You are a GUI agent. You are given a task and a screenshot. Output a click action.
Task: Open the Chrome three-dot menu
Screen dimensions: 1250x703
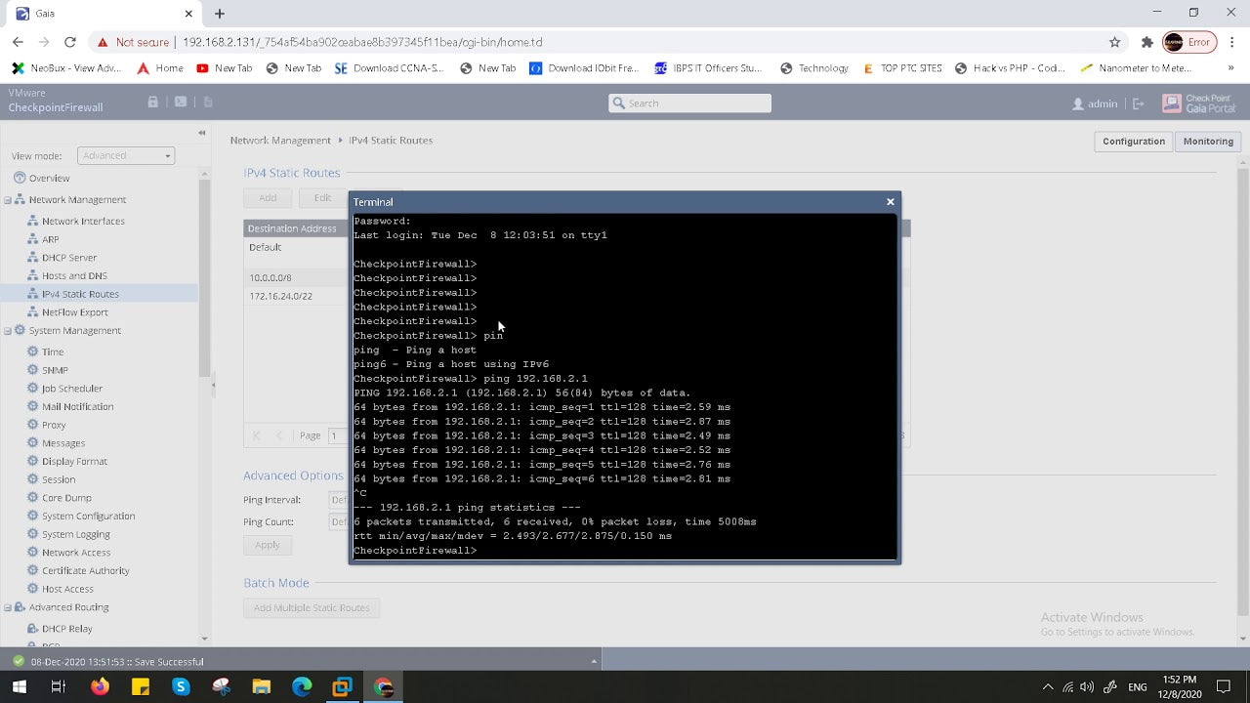tap(1230, 42)
